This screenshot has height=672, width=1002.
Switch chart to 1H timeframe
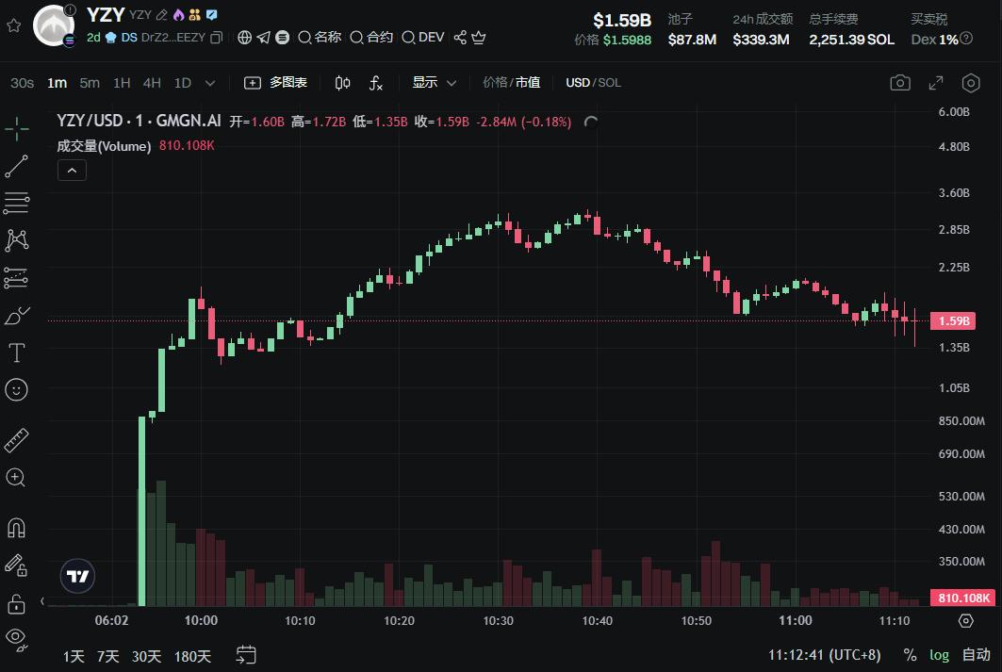tap(122, 83)
